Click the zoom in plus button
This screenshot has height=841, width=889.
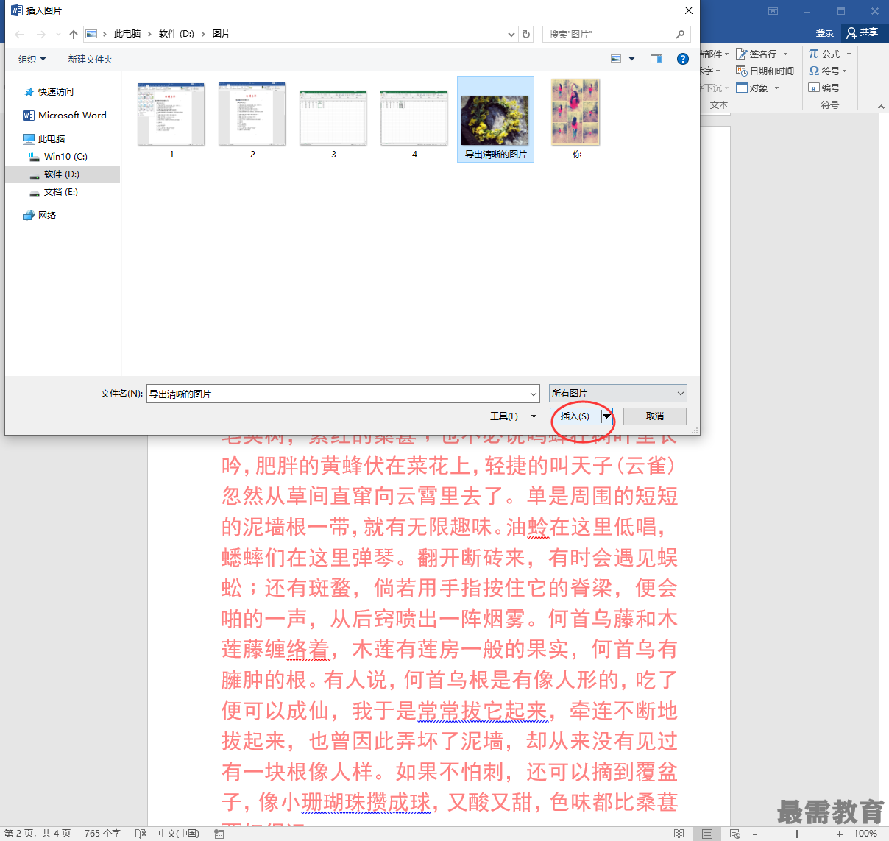pos(840,834)
